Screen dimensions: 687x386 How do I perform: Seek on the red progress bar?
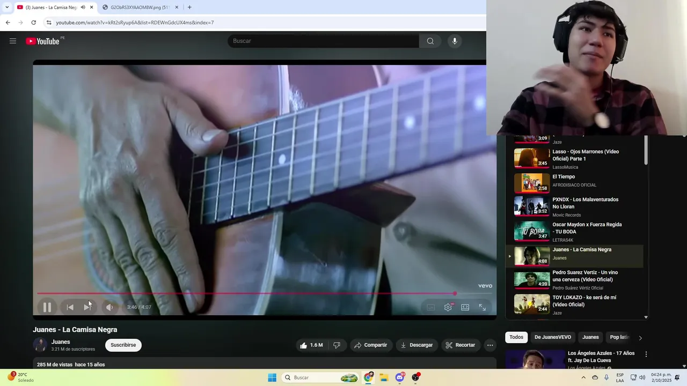[x=264, y=294]
